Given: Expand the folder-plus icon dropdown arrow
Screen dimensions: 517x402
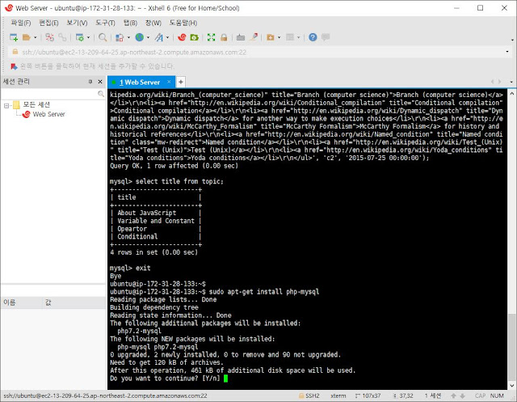Looking at the screenshot, I should click(279, 38).
